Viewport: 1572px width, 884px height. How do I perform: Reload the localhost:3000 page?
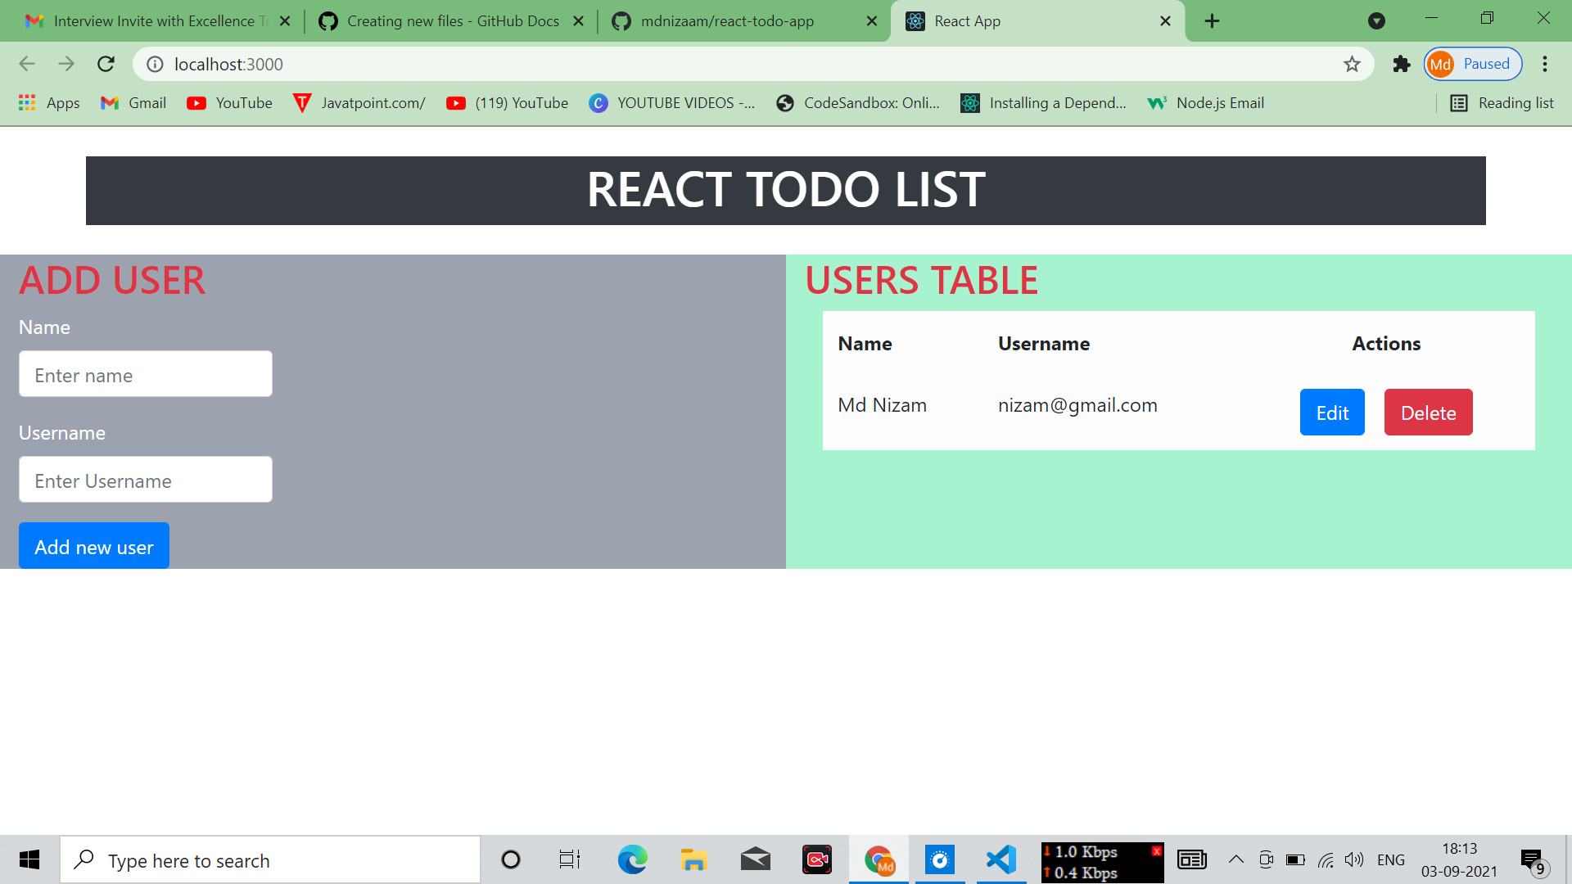(x=106, y=64)
